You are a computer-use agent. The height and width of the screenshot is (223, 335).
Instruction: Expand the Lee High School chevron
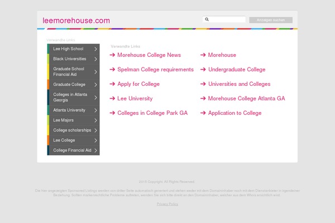[95, 49]
